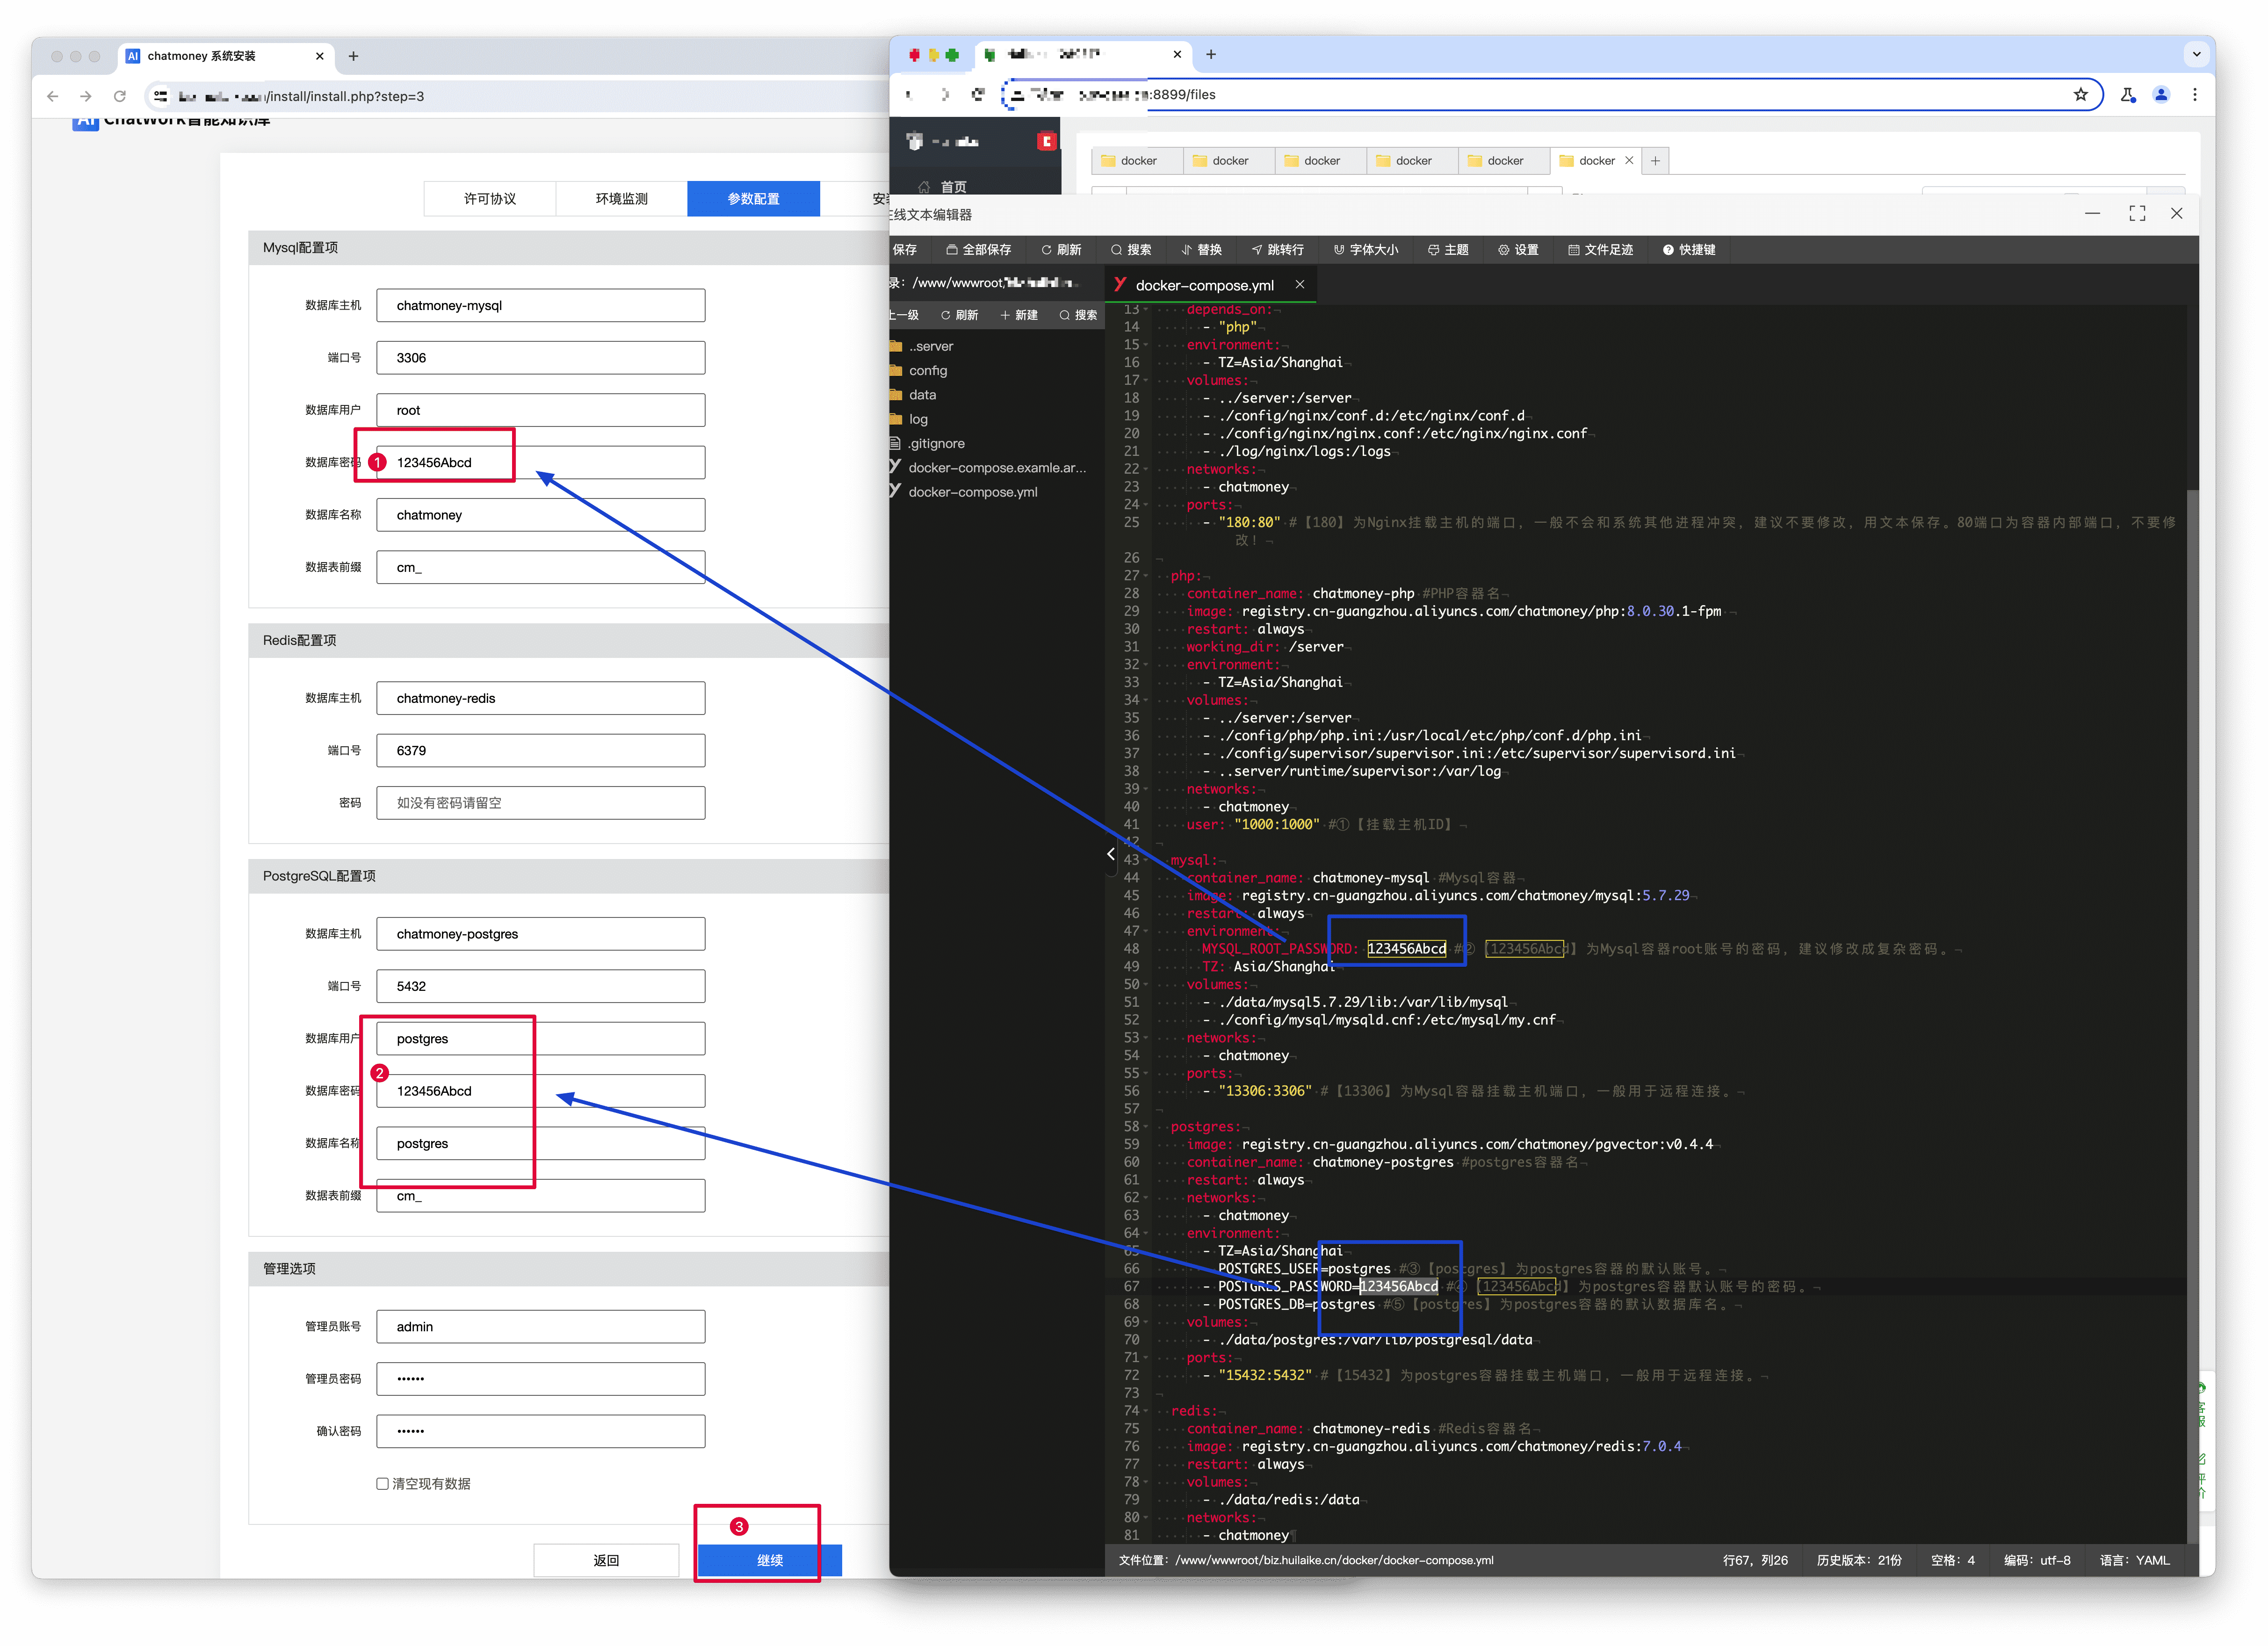The width and height of the screenshot is (2268, 1646).
Task: Open the 快捷键 shortcuts help
Action: point(1689,250)
